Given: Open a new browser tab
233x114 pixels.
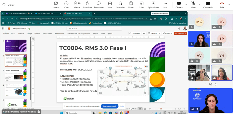Looking at the screenshot, I should (94, 13).
